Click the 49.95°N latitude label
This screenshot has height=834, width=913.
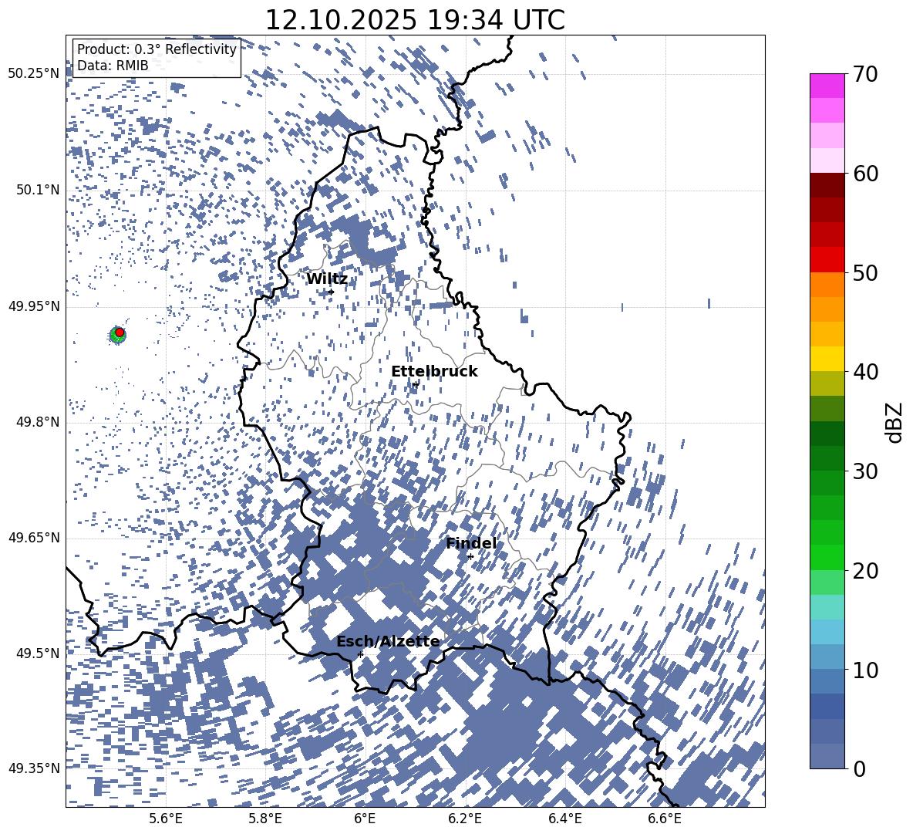coord(34,306)
